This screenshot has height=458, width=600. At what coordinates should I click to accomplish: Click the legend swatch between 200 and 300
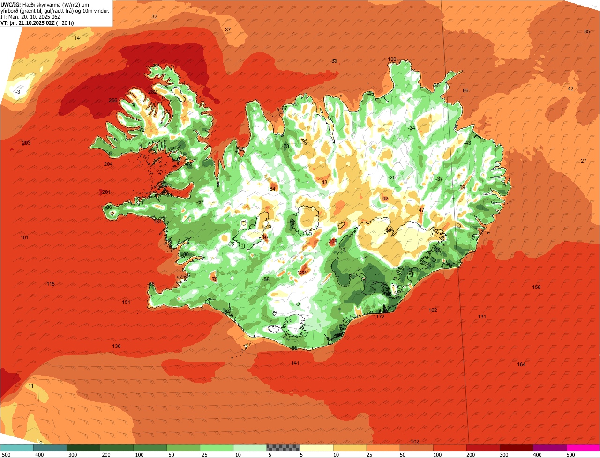(483, 448)
